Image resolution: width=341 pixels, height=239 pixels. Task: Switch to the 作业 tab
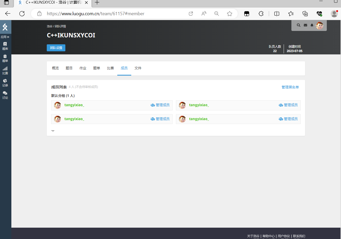click(83, 68)
